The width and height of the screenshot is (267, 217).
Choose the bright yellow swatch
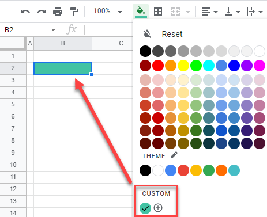[x=183, y=66]
